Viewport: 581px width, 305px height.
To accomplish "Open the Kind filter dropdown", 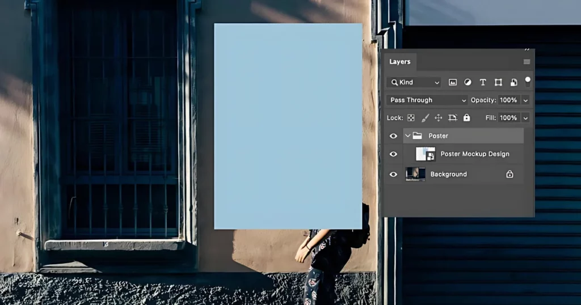I will (414, 82).
